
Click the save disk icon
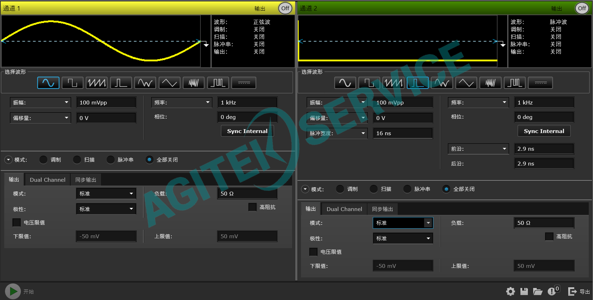pos(524,292)
